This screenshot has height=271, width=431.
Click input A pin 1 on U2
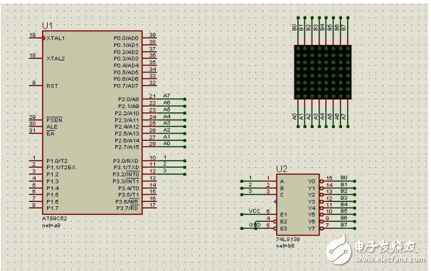tap(259, 181)
